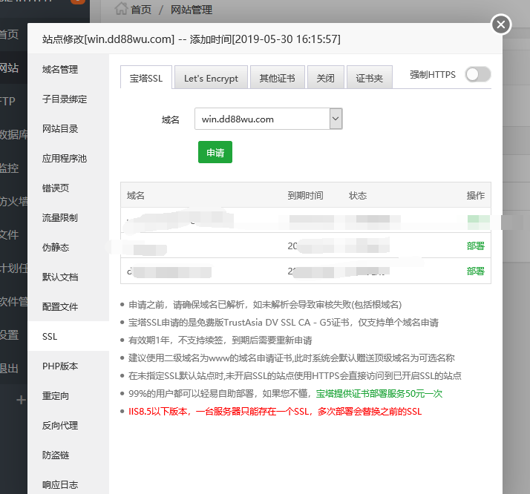Select 反向代理 menu item
The image size is (530, 494).
68,426
